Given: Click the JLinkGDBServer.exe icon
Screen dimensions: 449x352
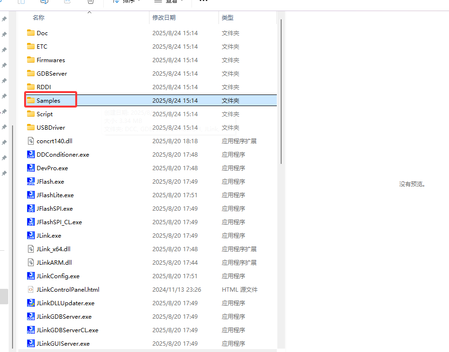Looking at the screenshot, I should tap(31, 317).
